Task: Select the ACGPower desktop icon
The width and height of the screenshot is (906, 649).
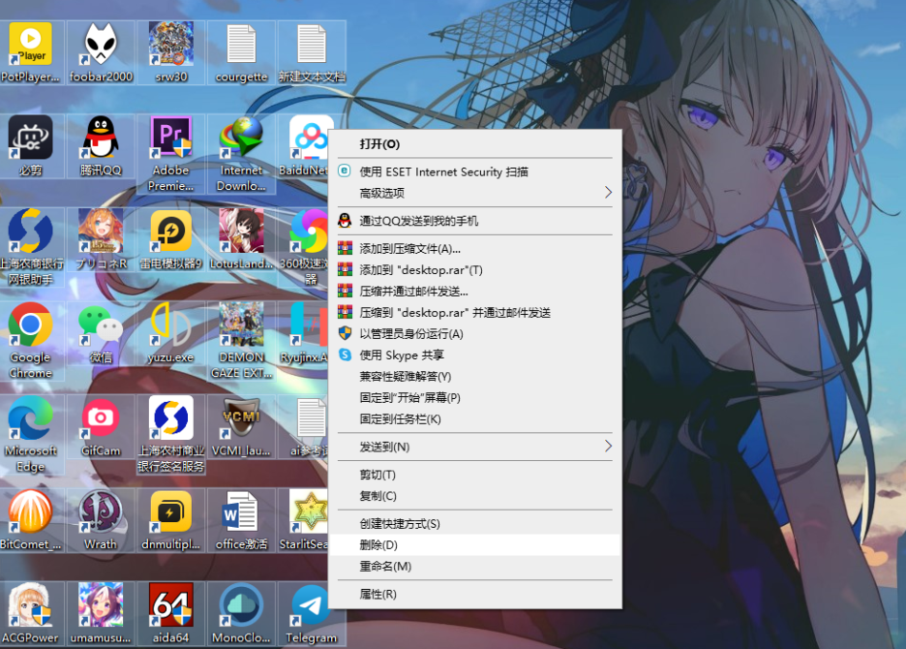Action: click(31, 614)
